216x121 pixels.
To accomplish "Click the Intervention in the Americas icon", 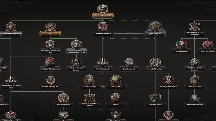I will click(195, 27).
